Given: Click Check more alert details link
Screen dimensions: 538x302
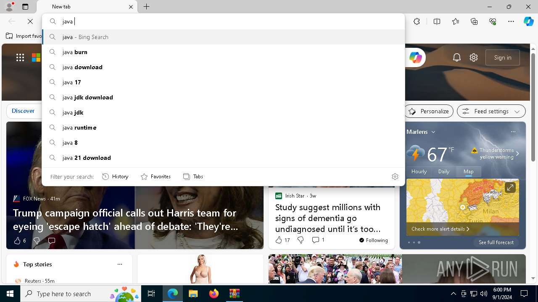Looking at the screenshot, I should click(440, 229).
